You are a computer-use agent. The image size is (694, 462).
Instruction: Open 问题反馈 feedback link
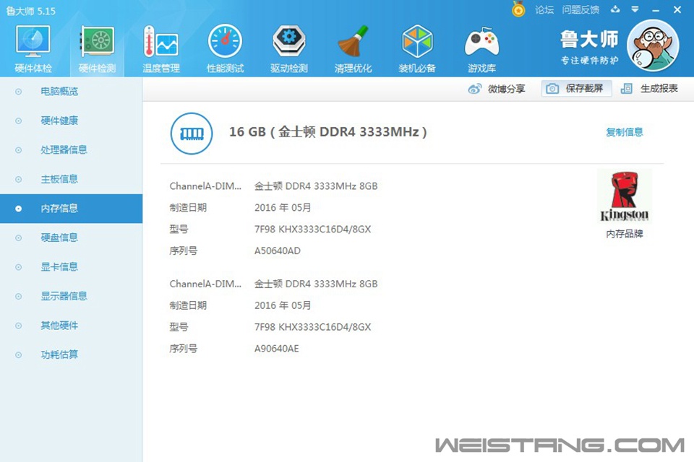click(x=581, y=9)
